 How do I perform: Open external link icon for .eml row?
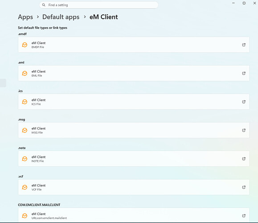pos(244,73)
